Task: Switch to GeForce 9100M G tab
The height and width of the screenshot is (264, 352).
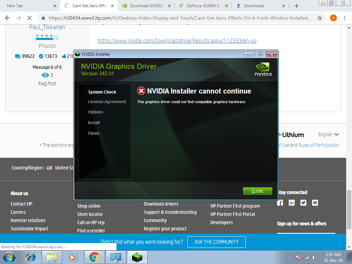Action: [203, 6]
